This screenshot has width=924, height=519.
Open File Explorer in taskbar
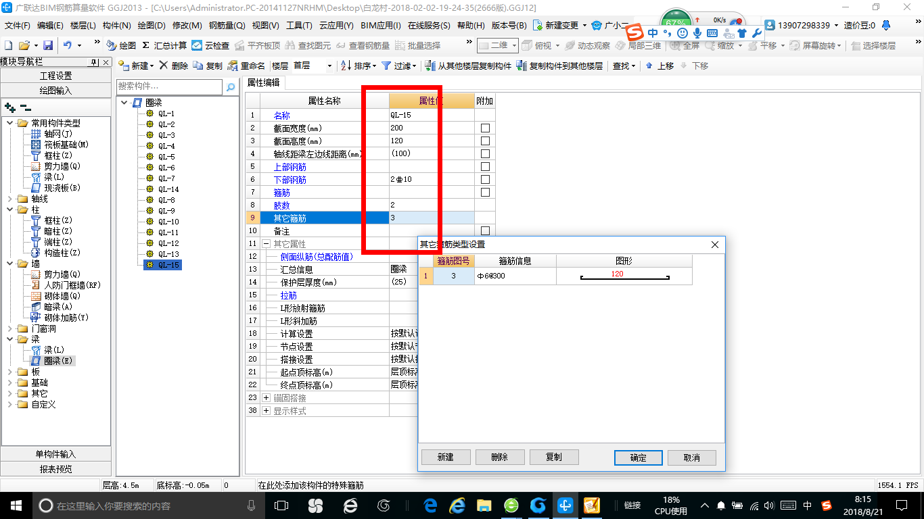click(x=484, y=505)
